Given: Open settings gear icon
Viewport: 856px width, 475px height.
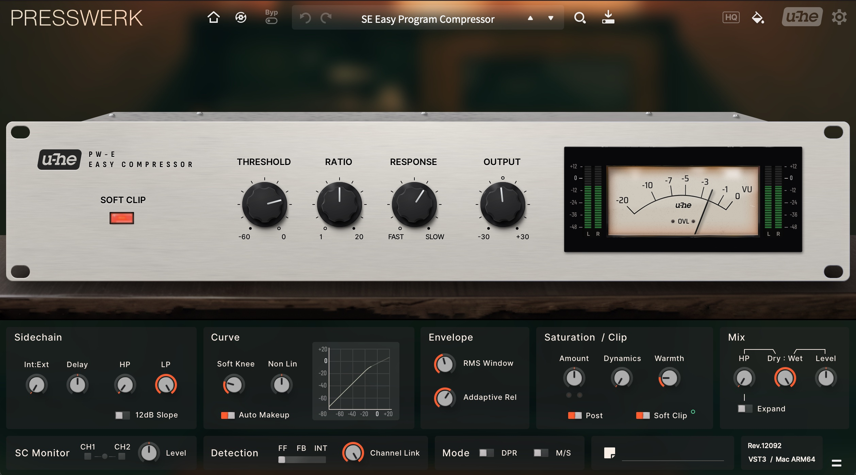Looking at the screenshot, I should [x=839, y=17].
